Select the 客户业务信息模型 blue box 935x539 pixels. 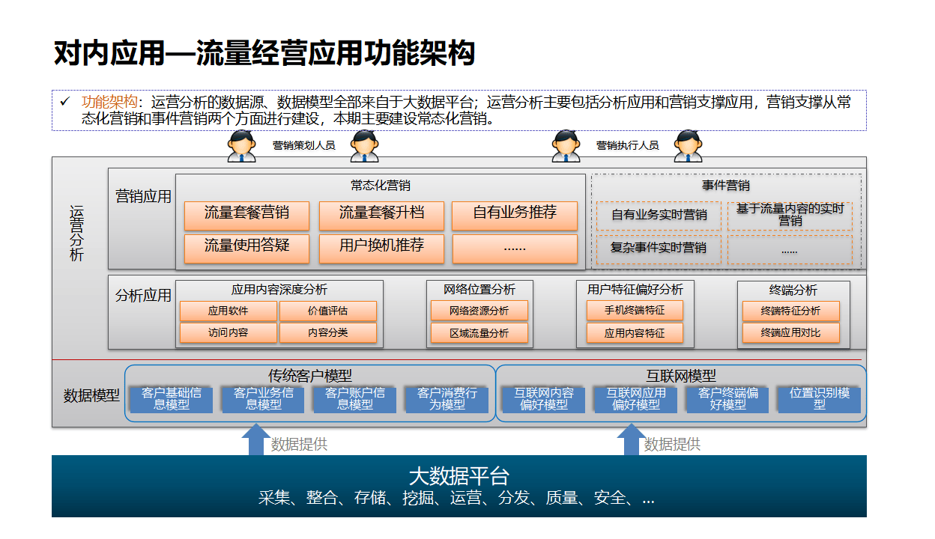point(264,399)
